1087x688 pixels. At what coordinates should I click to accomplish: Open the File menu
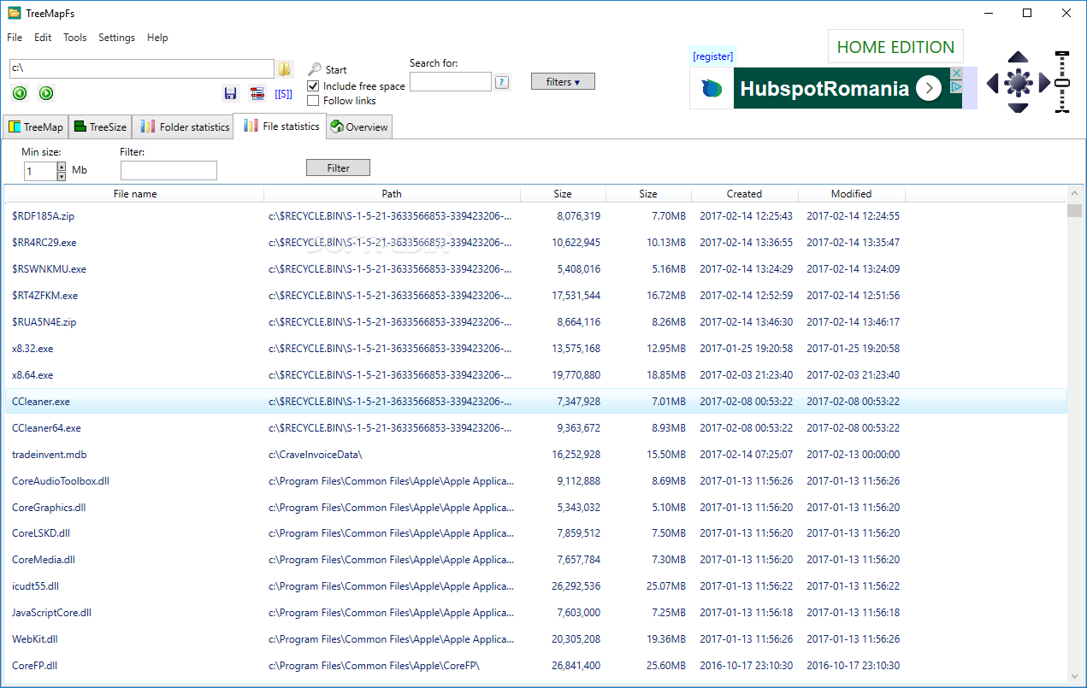[x=15, y=38]
